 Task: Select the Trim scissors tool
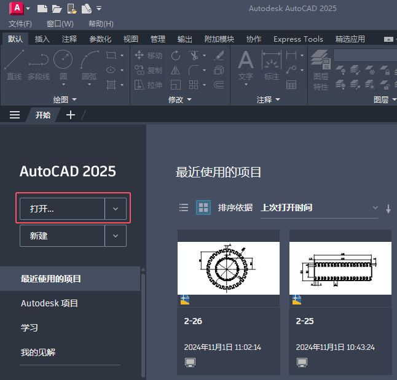click(194, 55)
